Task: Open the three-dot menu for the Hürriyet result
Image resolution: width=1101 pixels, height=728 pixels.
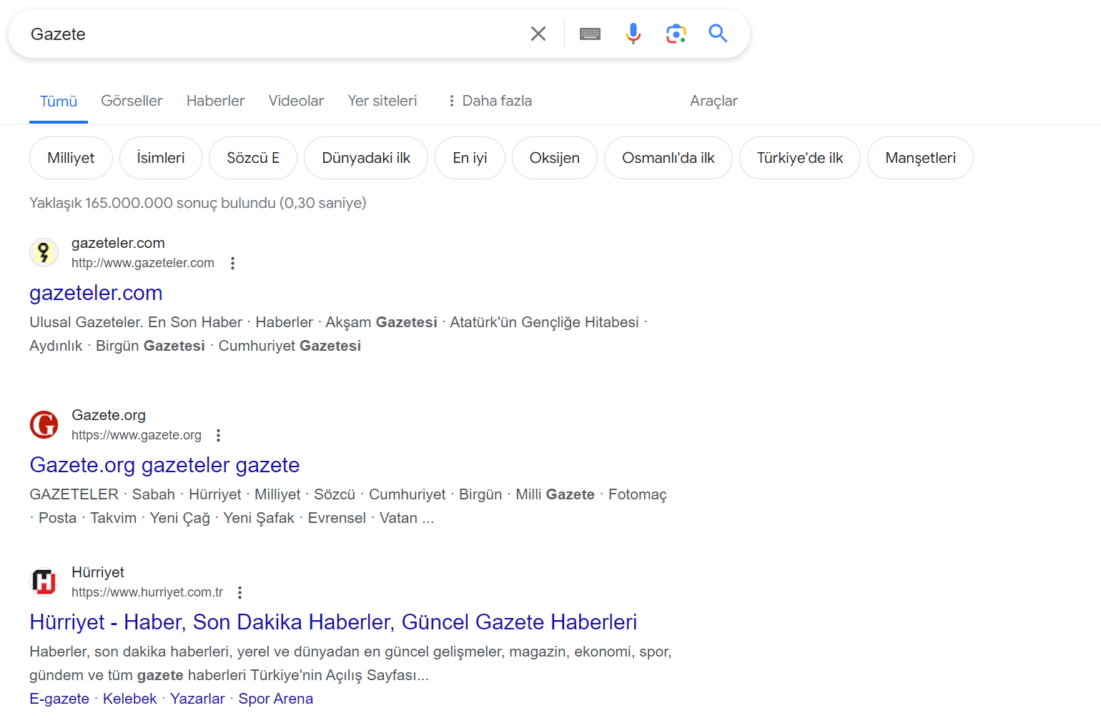Action: [x=240, y=592]
